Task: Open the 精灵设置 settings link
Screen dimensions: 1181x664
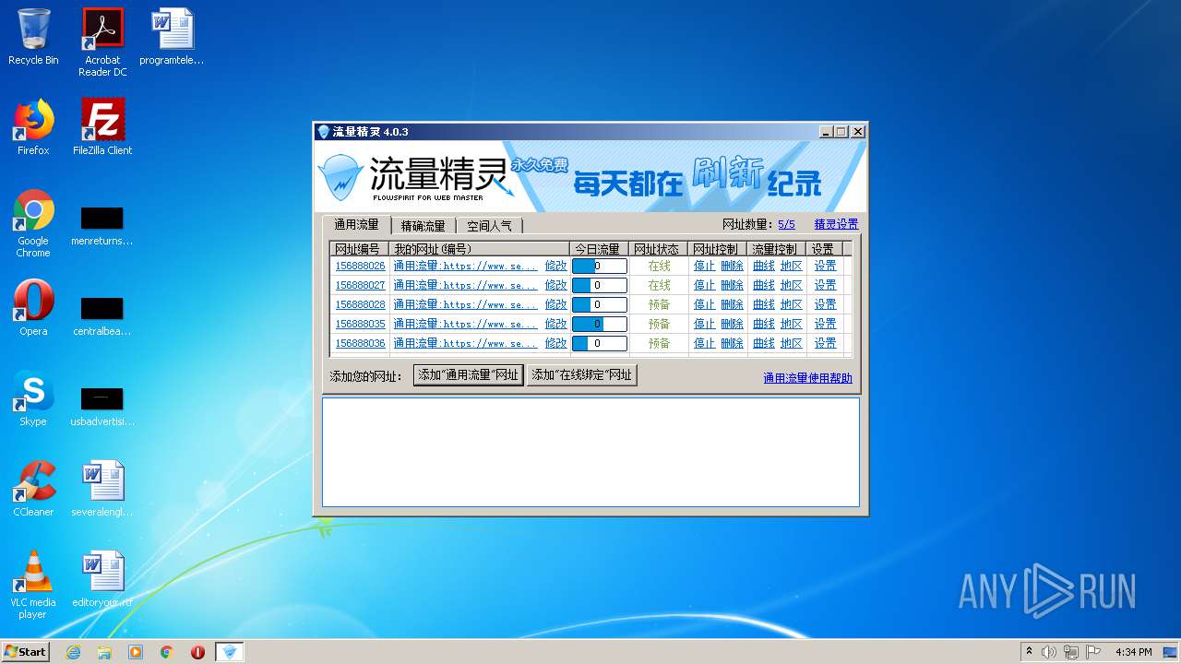Action: 836,224
